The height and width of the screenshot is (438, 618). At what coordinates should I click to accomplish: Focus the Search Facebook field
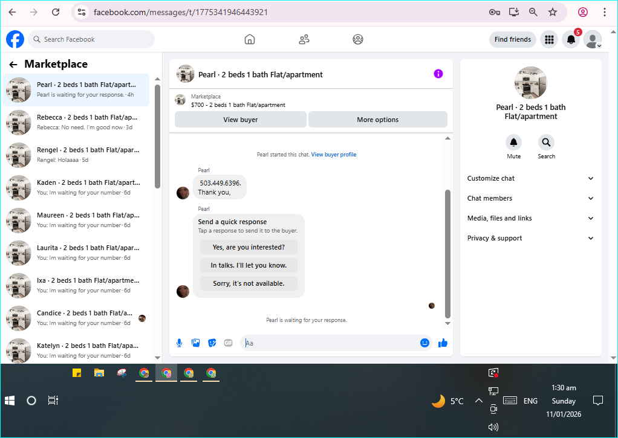91,39
